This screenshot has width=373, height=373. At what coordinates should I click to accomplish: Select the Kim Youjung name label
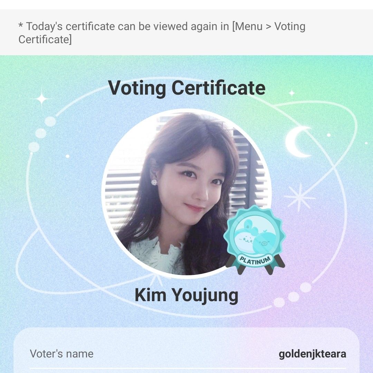(186, 295)
